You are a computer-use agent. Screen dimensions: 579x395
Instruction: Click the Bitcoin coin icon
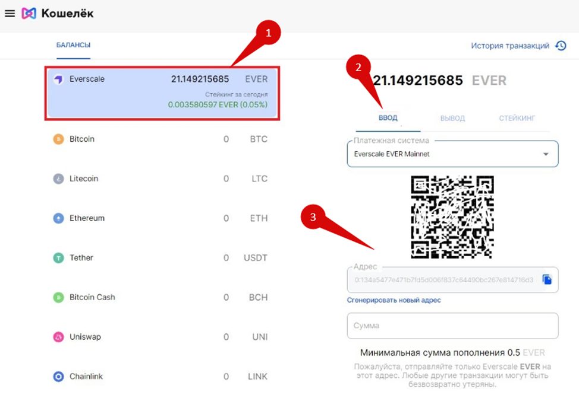pyautogui.click(x=58, y=139)
